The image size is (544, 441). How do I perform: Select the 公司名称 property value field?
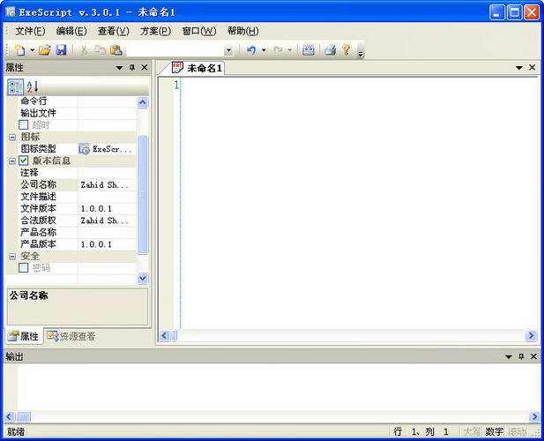coord(107,185)
